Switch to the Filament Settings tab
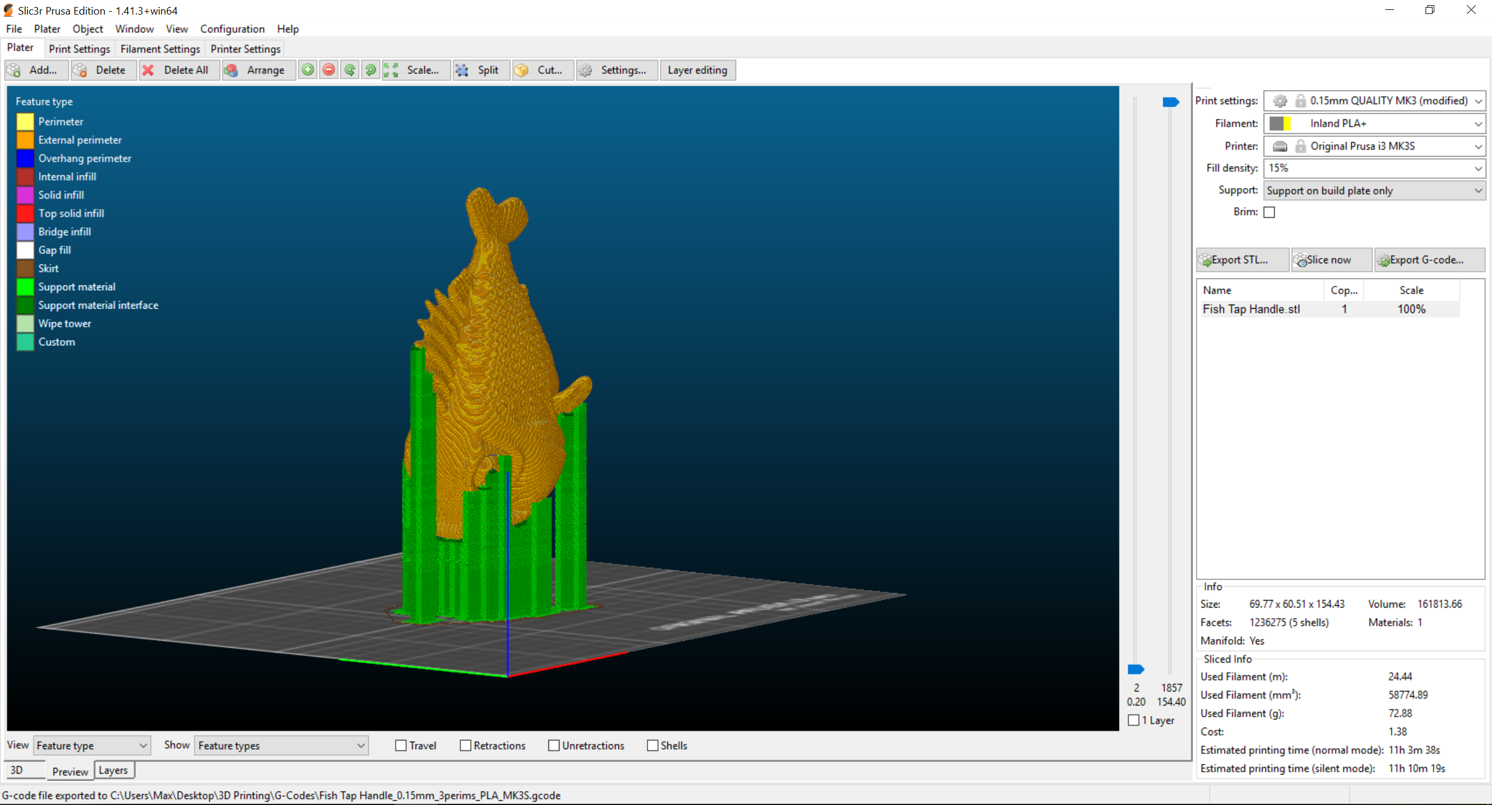This screenshot has height=805, width=1492. pyautogui.click(x=160, y=49)
